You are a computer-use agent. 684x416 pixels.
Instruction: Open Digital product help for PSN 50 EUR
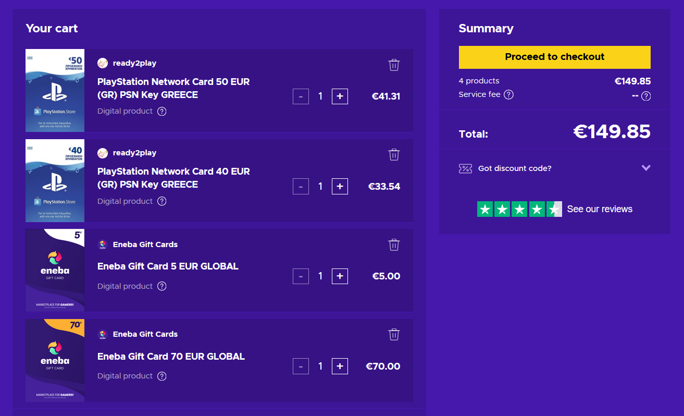click(x=162, y=111)
